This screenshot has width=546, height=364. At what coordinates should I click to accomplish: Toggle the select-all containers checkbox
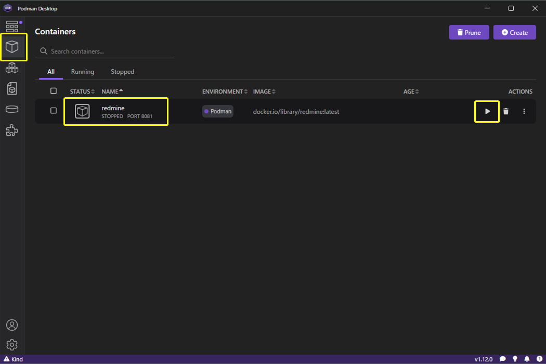(x=54, y=91)
